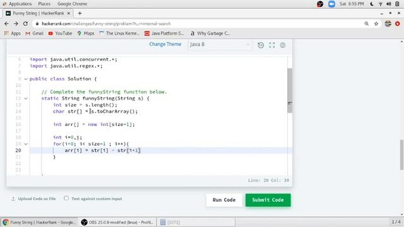Click the Sat 6:55 PM clock
The height and width of the screenshot is (227, 404).
click(x=352, y=4)
